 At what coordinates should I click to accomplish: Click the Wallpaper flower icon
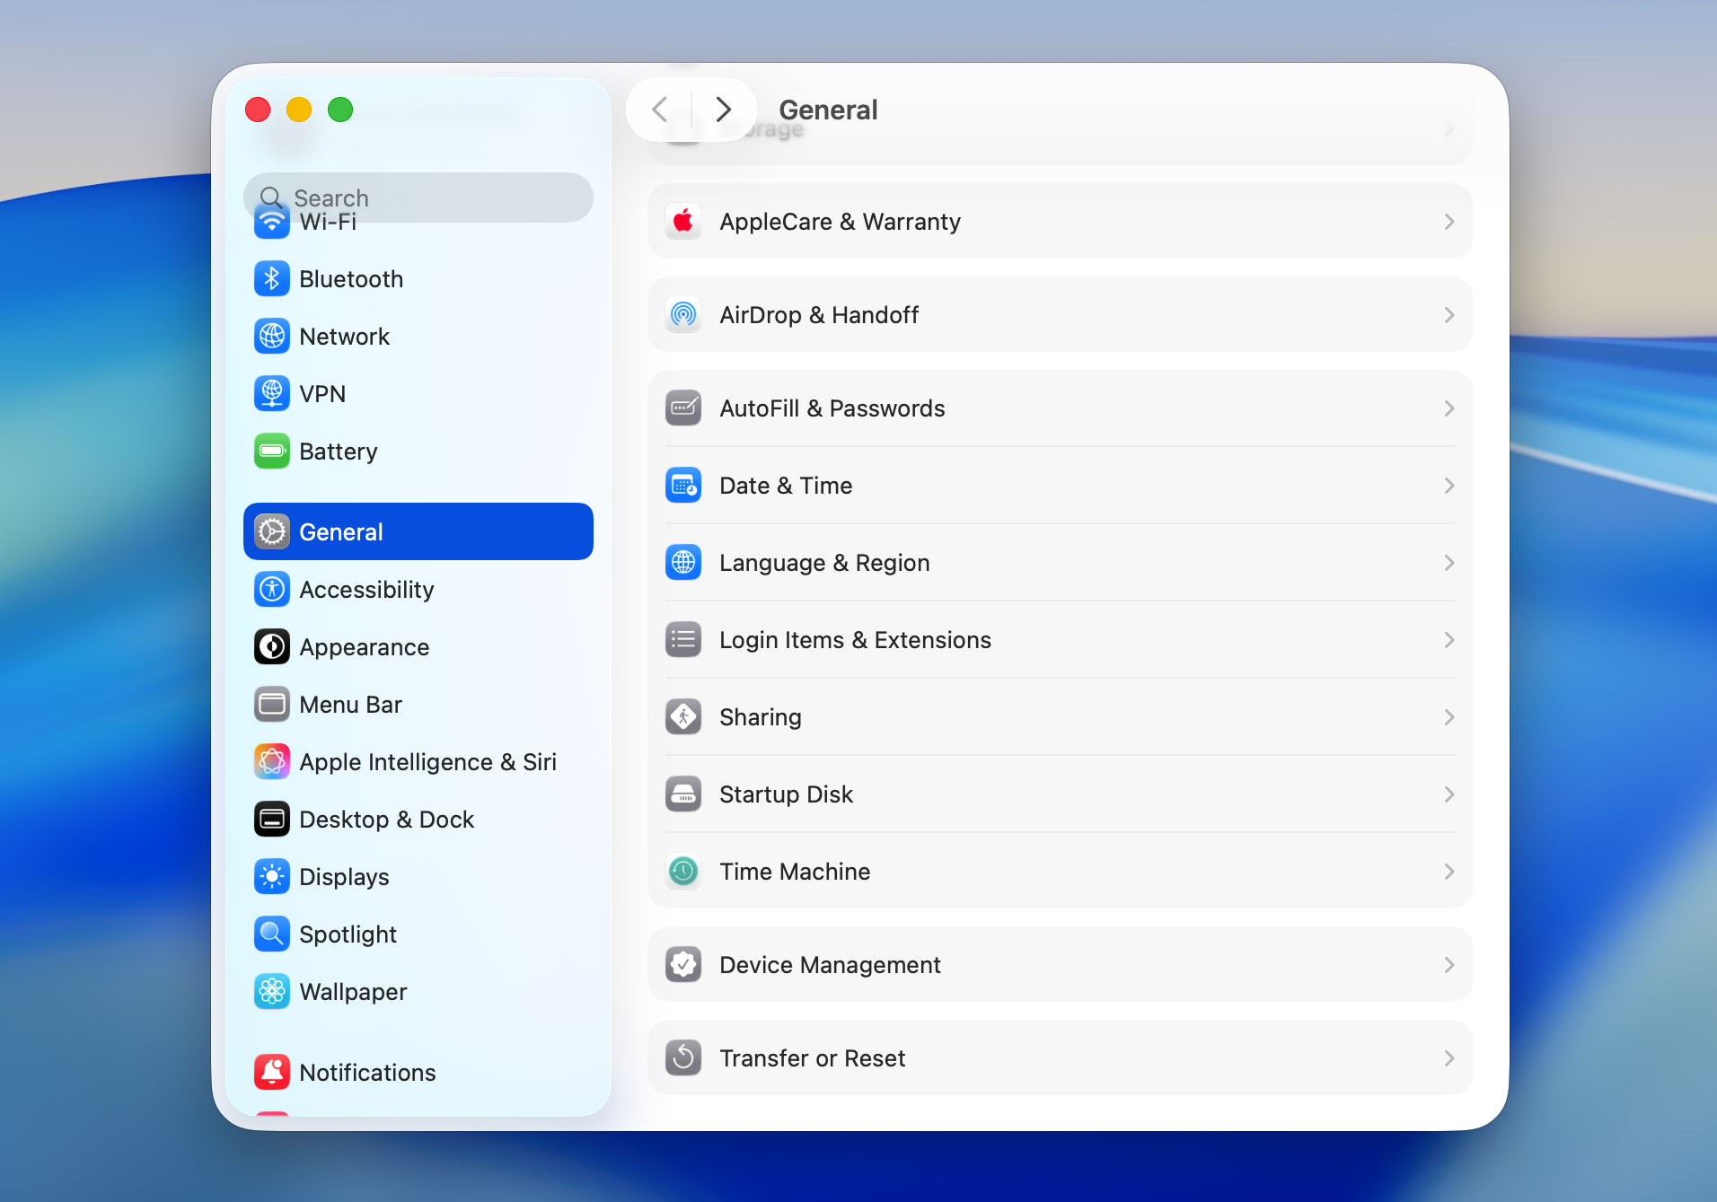[x=272, y=992]
